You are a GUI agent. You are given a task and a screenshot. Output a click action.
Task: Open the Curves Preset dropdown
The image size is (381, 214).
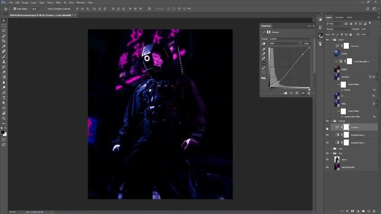[x=290, y=39]
